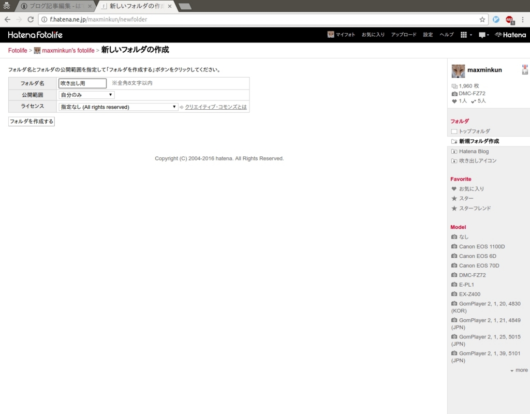Open クリエイティブ・コモンズとは link
This screenshot has width=530, height=414.
(x=216, y=107)
